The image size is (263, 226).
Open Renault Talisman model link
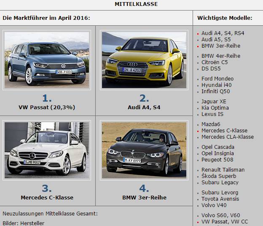223,170
